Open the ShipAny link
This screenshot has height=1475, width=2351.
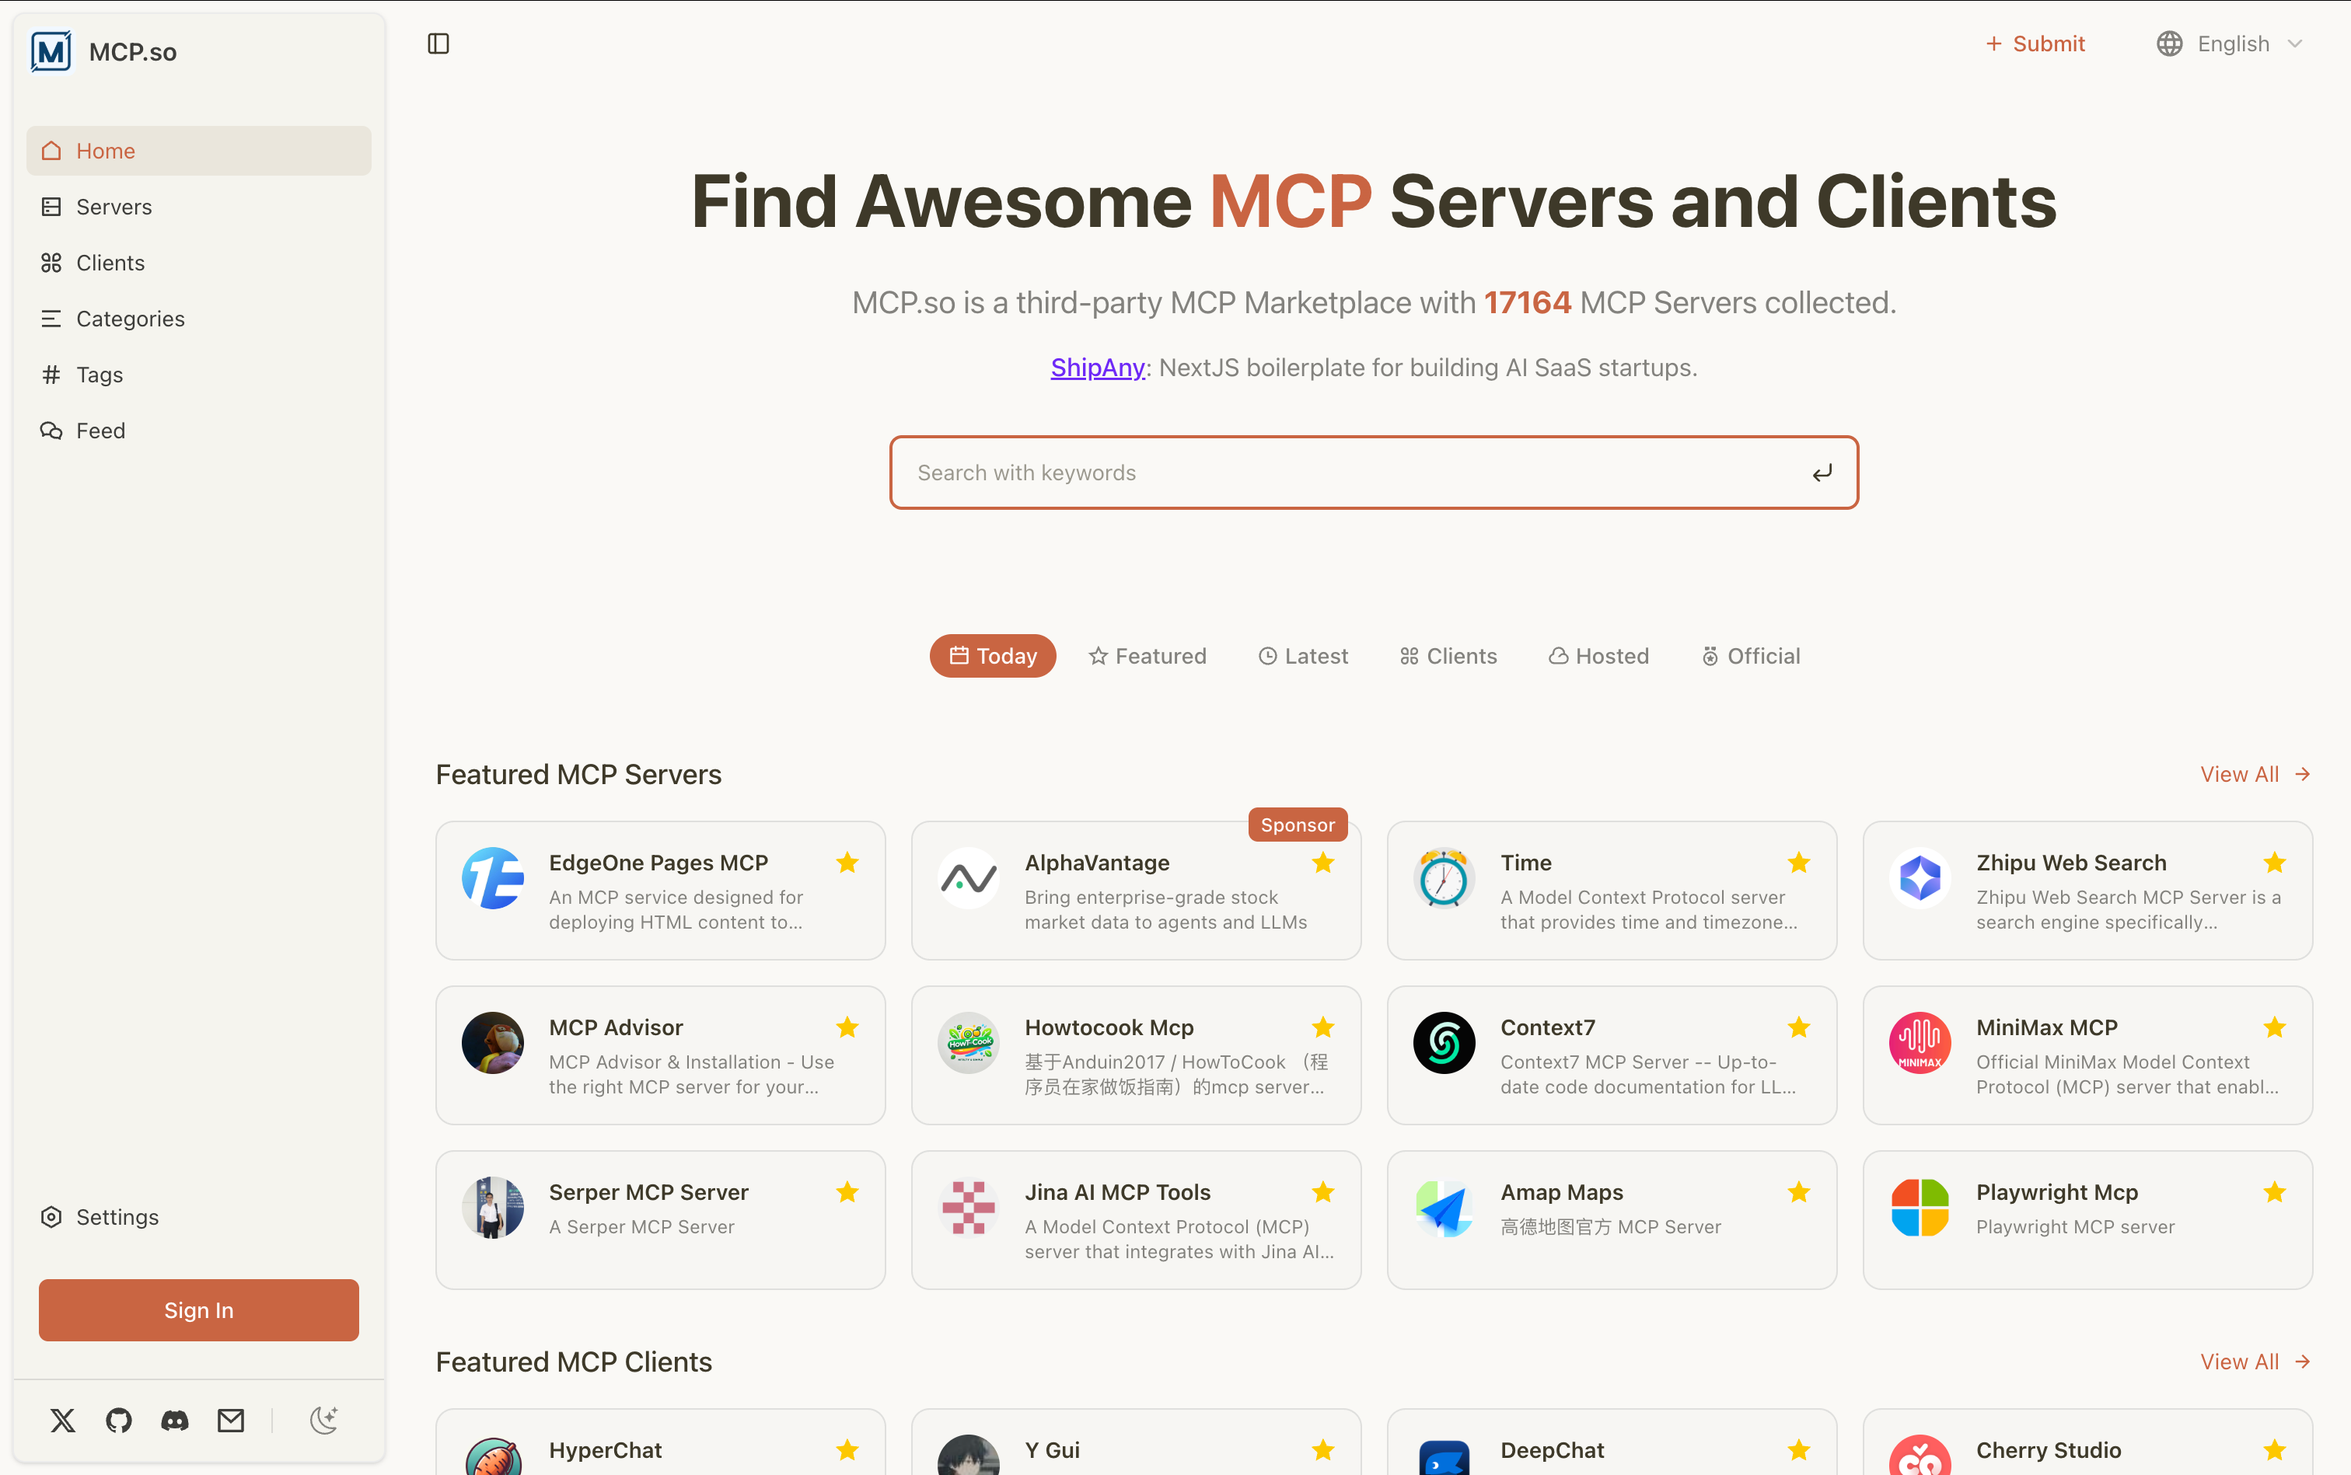click(1097, 368)
